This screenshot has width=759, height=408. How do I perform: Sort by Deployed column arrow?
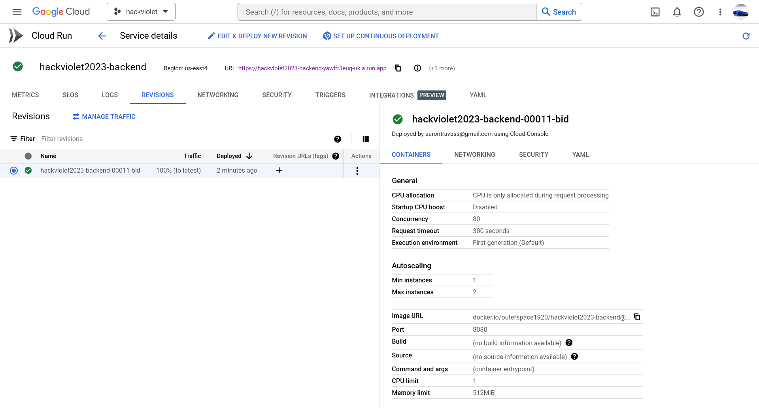(249, 156)
